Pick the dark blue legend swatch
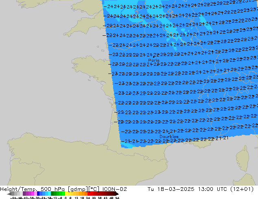Viewport: 258px width, 199px height. point(38,194)
